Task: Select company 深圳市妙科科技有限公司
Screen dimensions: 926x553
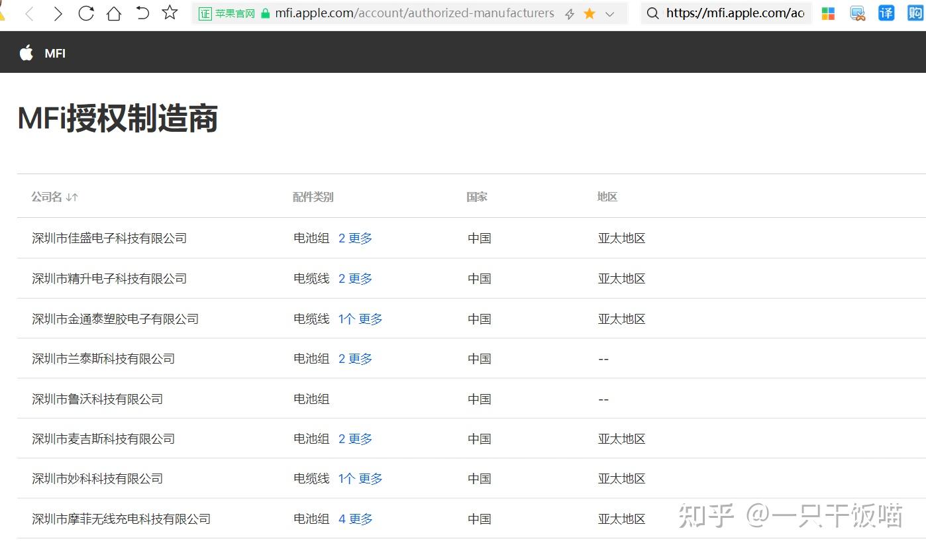Action: 97,479
